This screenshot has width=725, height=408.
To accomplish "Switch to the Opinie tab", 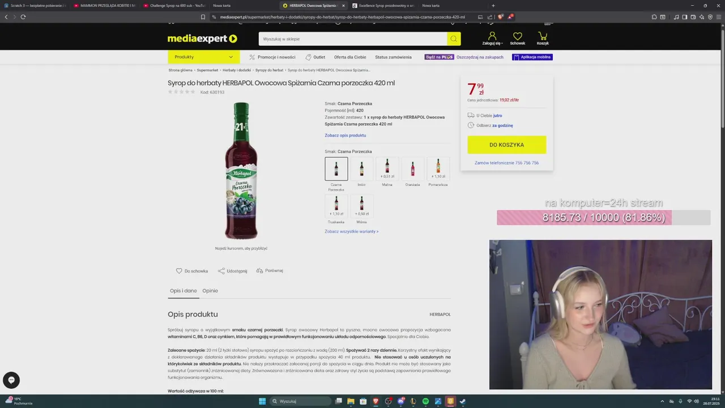I will 210,291.
